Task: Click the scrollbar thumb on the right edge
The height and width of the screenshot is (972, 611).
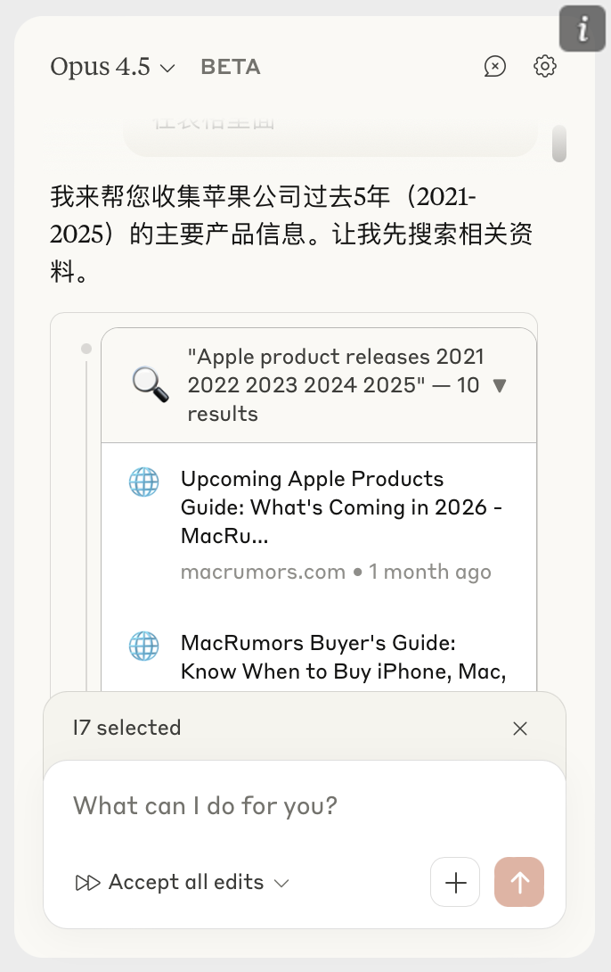Action: click(x=560, y=143)
